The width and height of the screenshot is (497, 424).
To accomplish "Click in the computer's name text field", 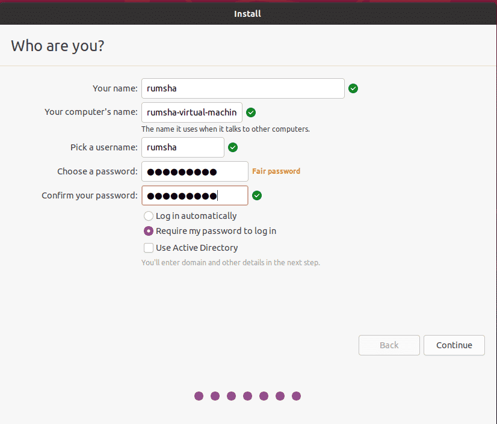I will (192, 112).
